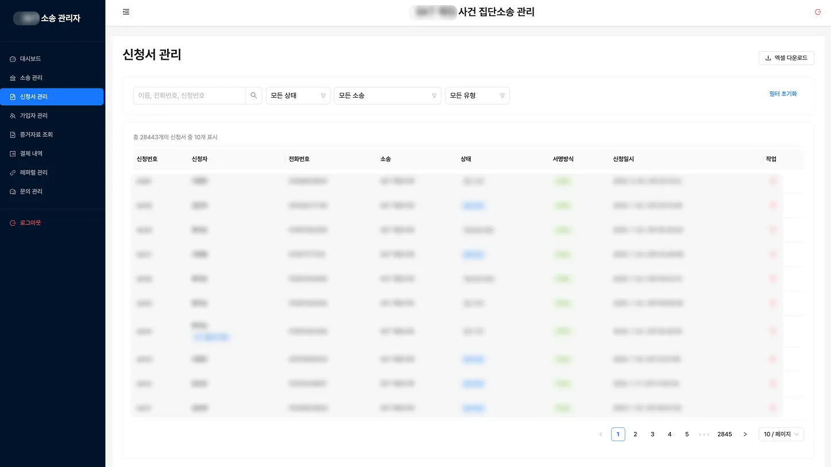
Task: Open the 모든 소송 lawsuit filter
Action: click(388, 95)
